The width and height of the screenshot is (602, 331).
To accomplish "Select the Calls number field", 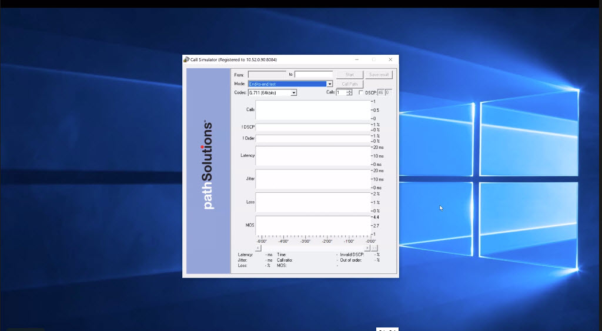I will pyautogui.click(x=341, y=92).
